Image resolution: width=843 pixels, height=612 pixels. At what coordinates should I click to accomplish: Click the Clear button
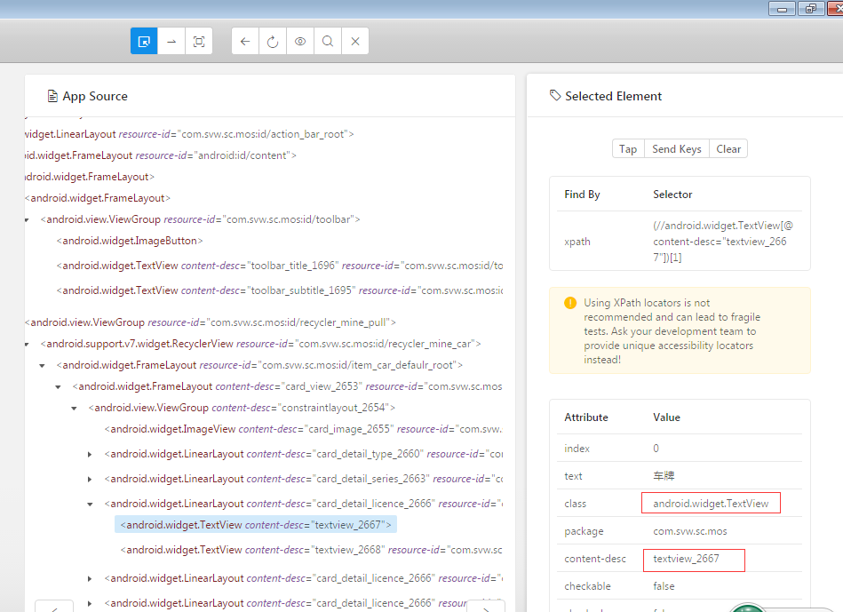[728, 149]
